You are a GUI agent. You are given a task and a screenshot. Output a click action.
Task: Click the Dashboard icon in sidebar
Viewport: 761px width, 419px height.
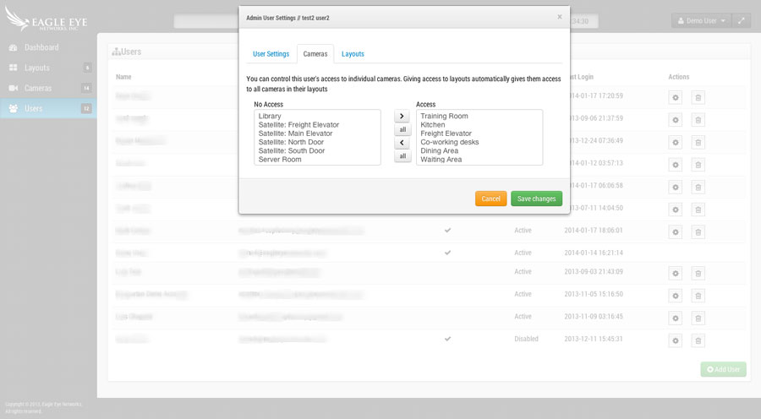pos(14,47)
